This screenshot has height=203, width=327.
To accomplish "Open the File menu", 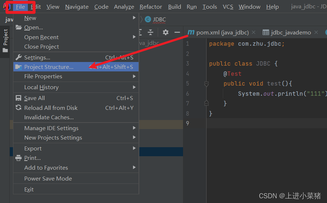I will [20, 7].
